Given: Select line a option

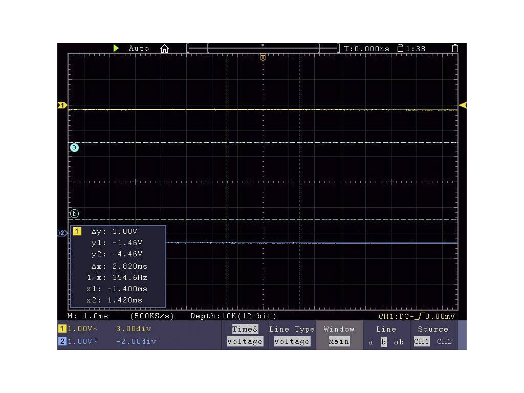Looking at the screenshot, I should pyautogui.click(x=370, y=342).
